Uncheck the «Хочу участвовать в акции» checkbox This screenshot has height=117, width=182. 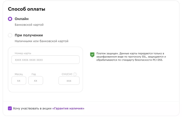(x=10, y=108)
